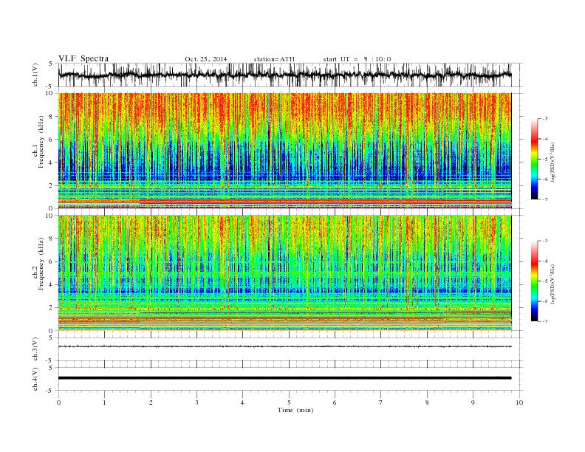Screen dimensions: 585x452
Task: Click the "ch.4(V)" axis label
Action: tap(35, 379)
